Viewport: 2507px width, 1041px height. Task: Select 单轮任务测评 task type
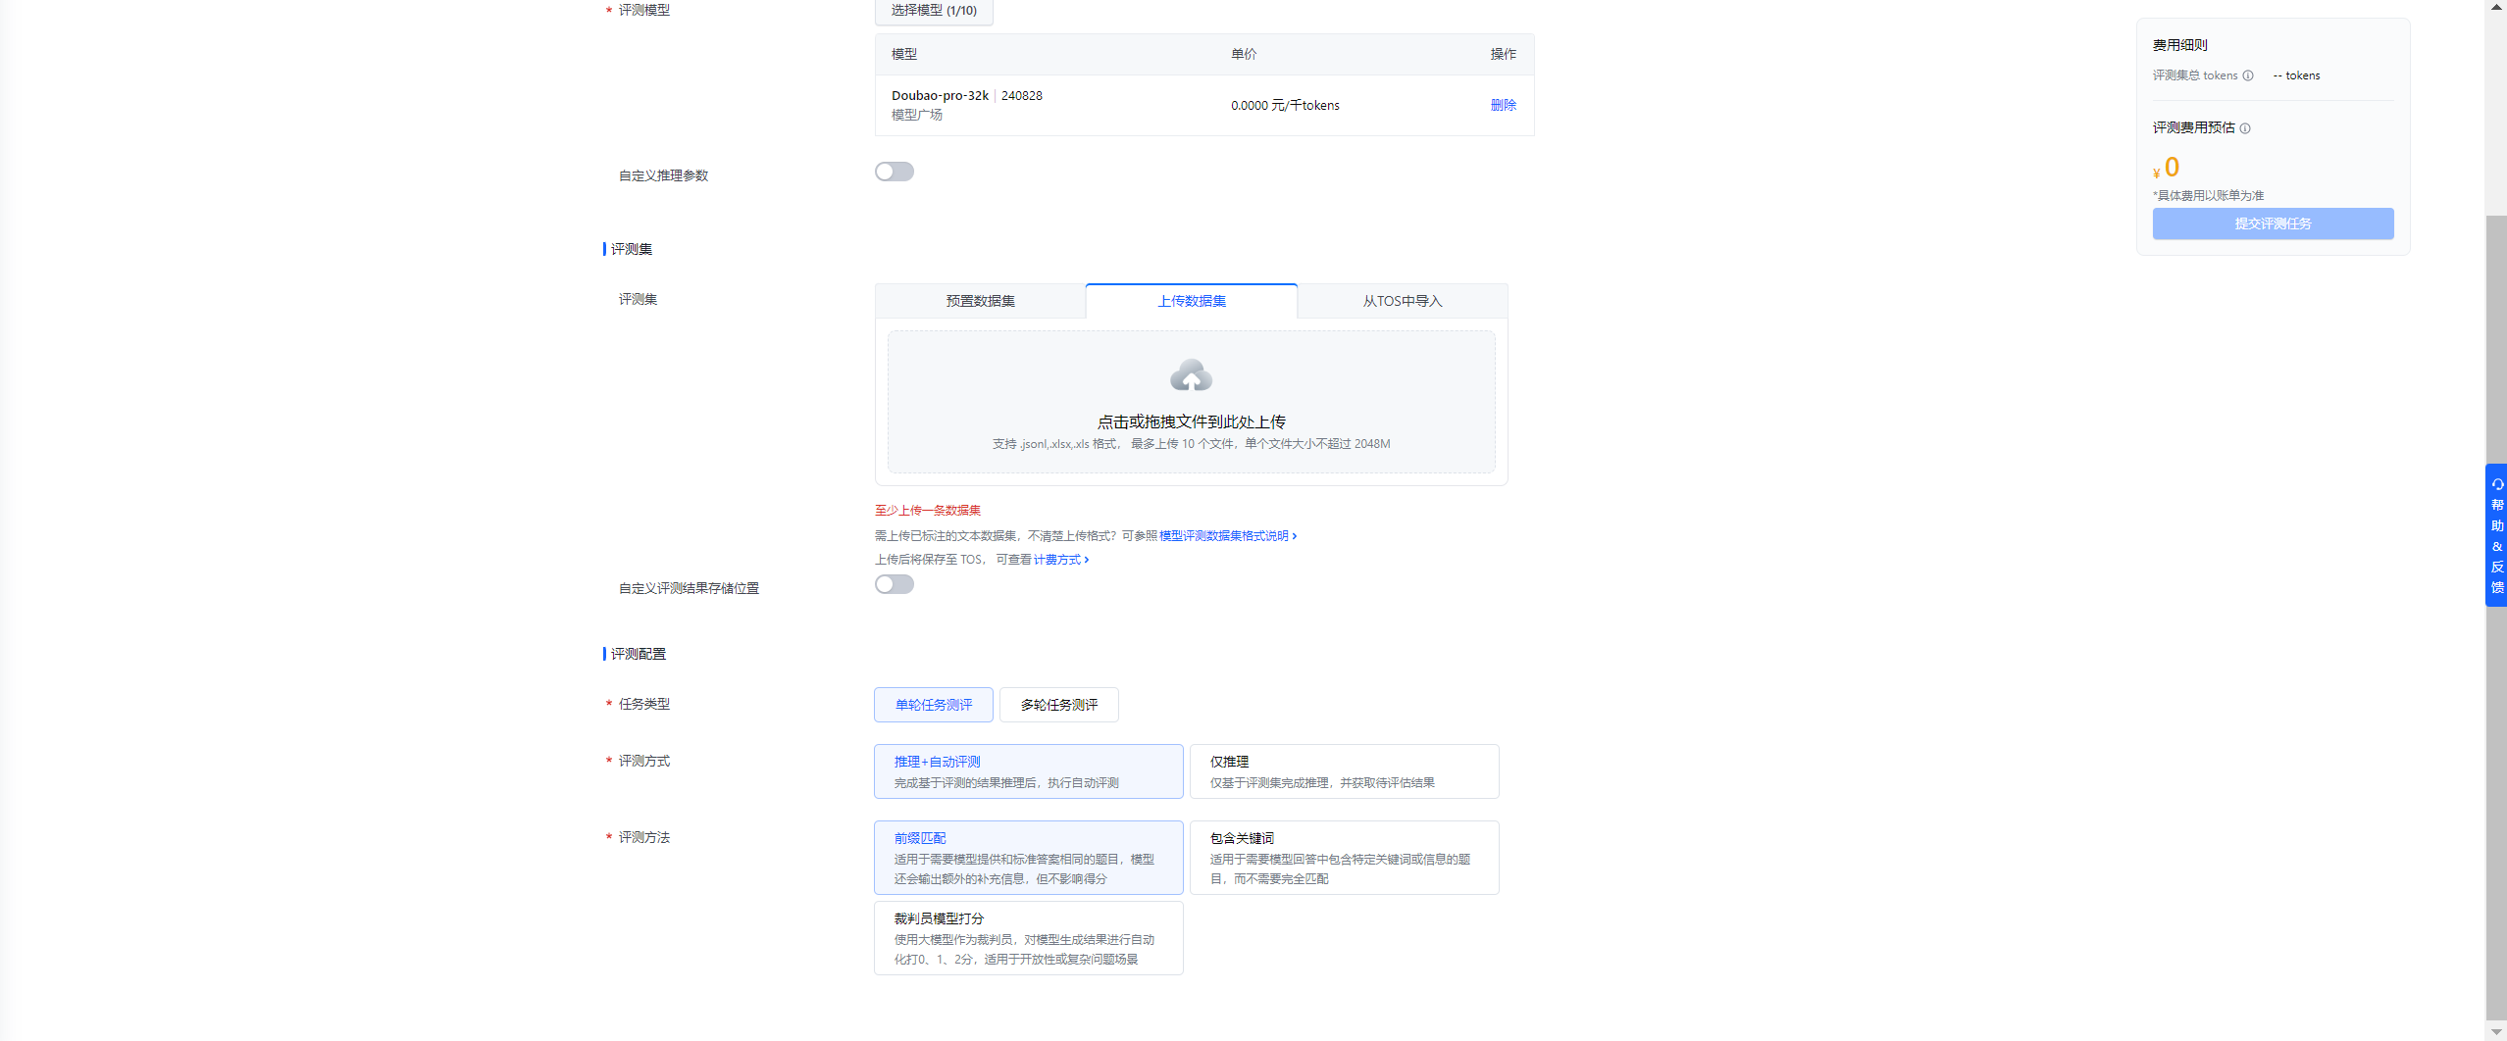[934, 705]
